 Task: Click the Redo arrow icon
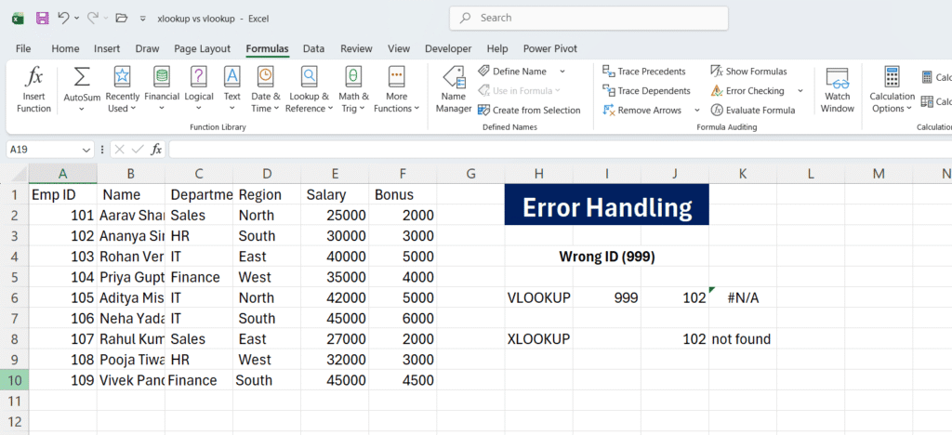pos(93,18)
